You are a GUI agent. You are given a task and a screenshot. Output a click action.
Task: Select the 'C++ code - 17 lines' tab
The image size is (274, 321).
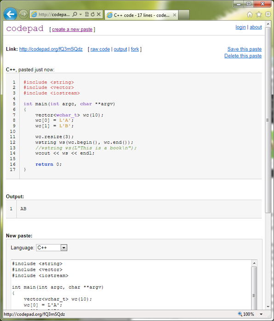click(141, 15)
